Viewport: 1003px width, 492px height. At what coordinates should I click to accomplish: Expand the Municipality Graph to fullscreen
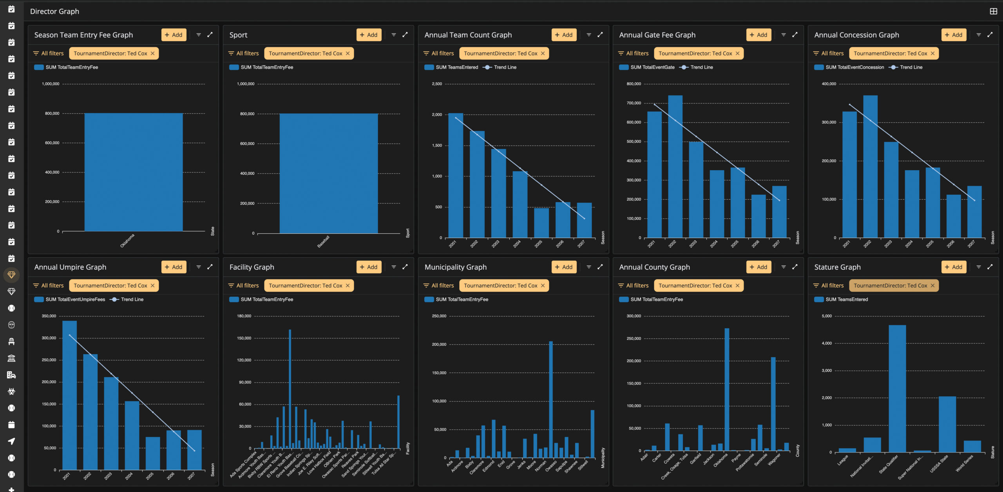pos(600,267)
